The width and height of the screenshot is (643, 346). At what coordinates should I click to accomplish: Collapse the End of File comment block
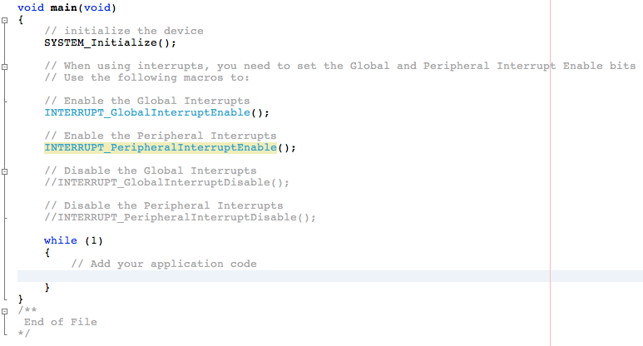coord(5,310)
